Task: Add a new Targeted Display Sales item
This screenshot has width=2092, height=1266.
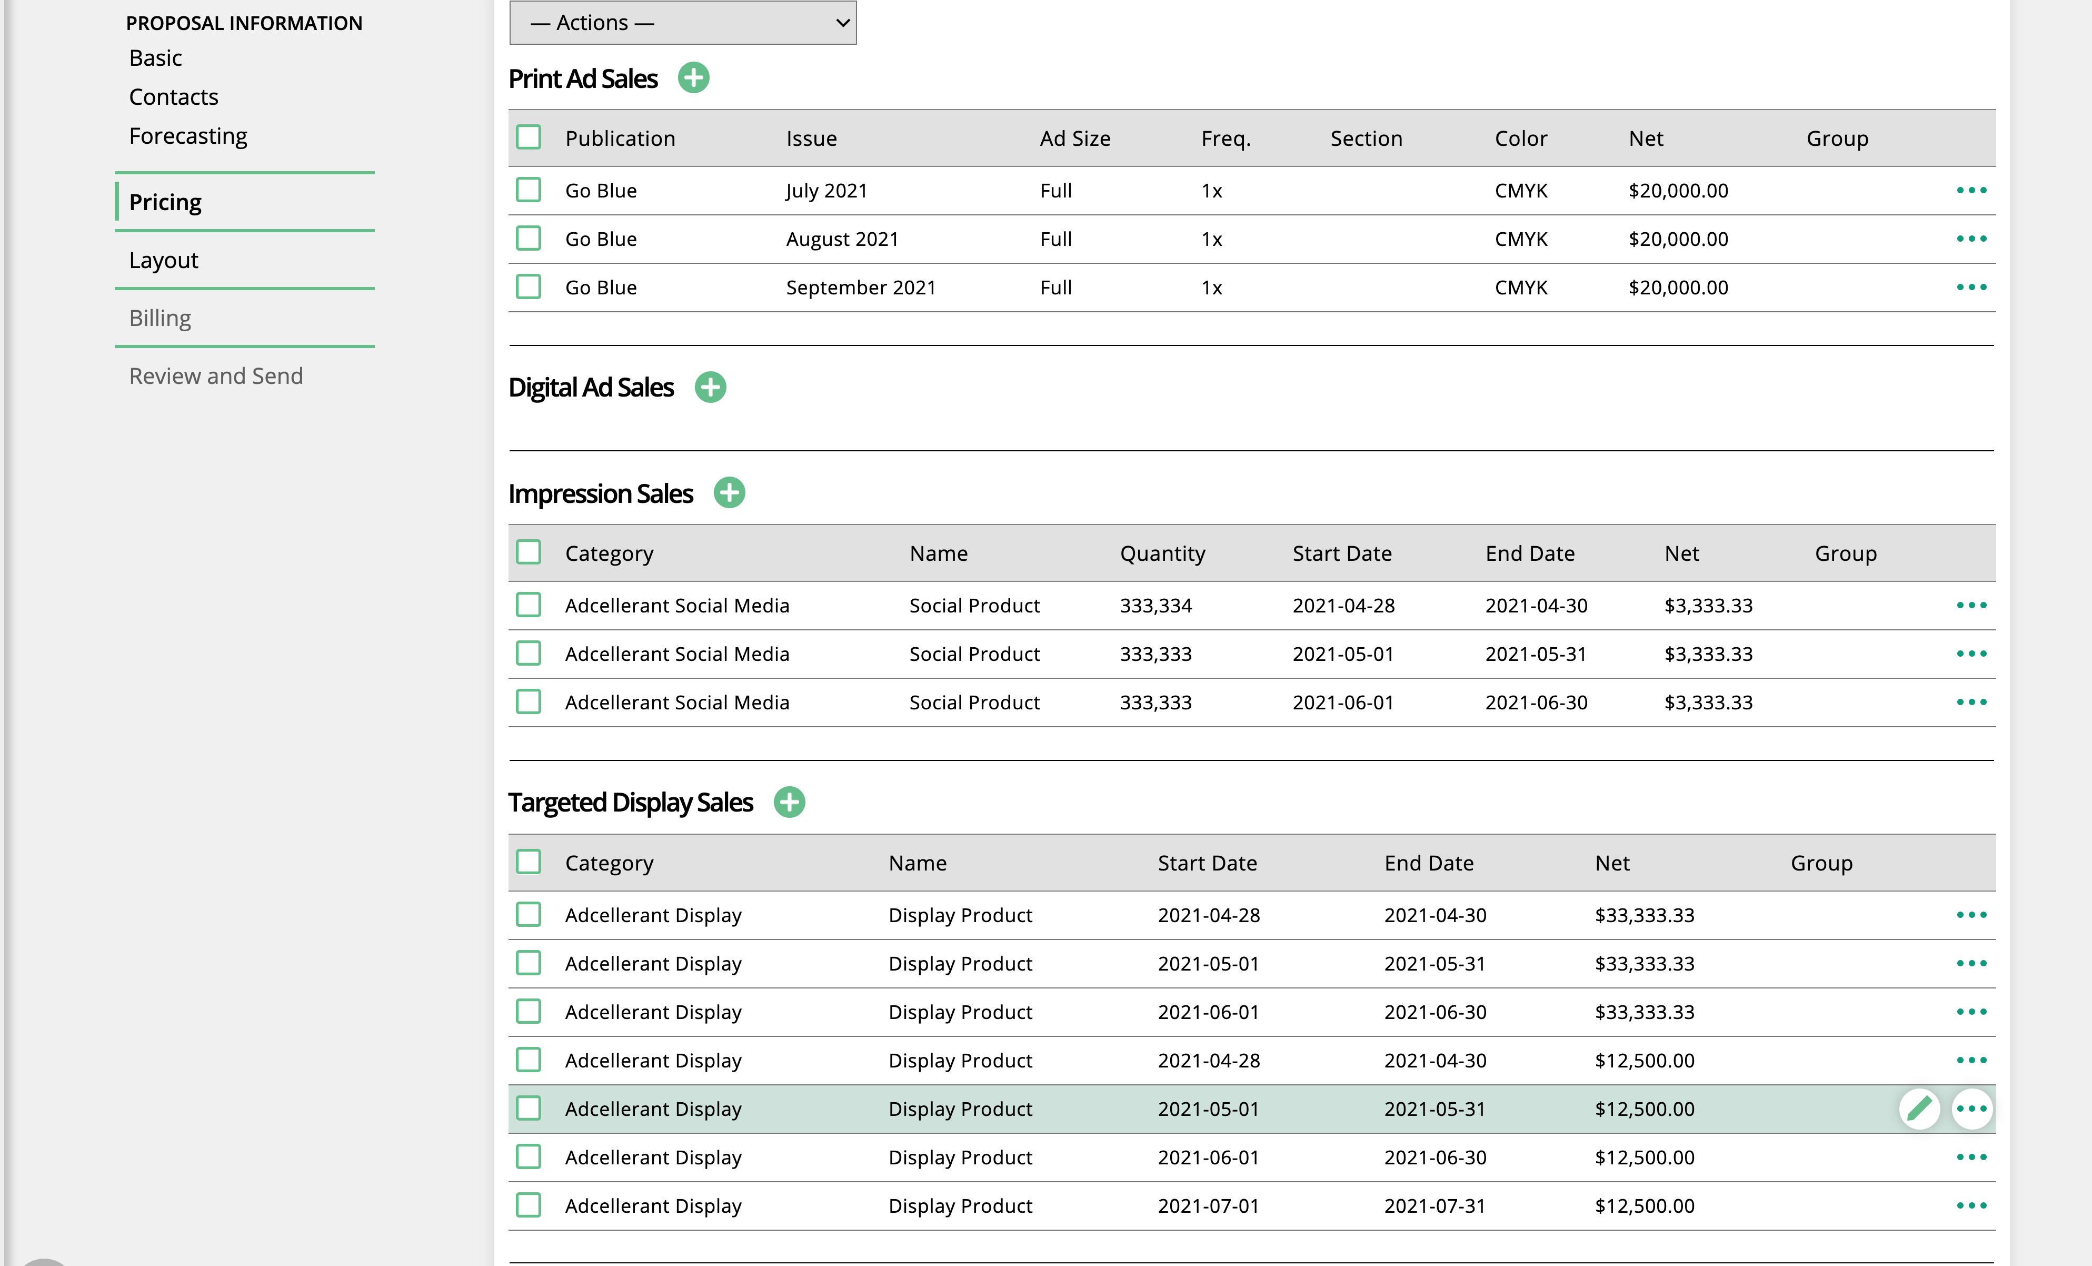Action: pyautogui.click(x=789, y=802)
